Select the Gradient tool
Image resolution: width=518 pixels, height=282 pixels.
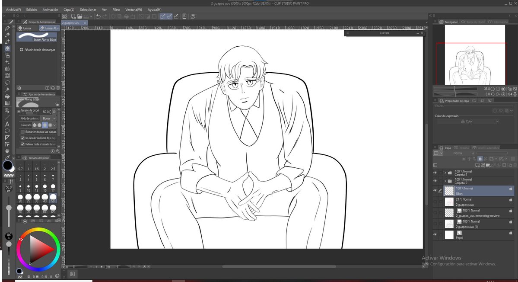(7, 103)
